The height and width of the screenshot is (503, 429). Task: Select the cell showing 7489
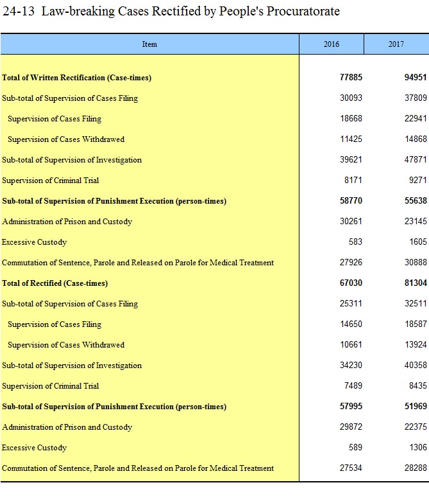(353, 385)
